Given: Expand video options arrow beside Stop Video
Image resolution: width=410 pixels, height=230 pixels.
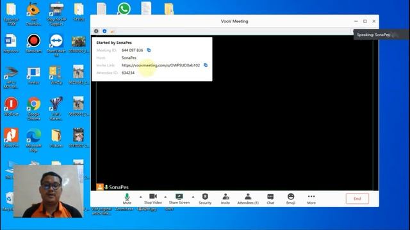Looking at the screenshot, I should (x=165, y=197).
